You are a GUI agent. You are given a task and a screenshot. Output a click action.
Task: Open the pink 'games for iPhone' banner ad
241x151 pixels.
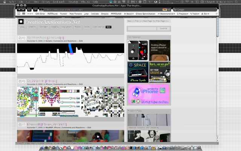[149, 94]
